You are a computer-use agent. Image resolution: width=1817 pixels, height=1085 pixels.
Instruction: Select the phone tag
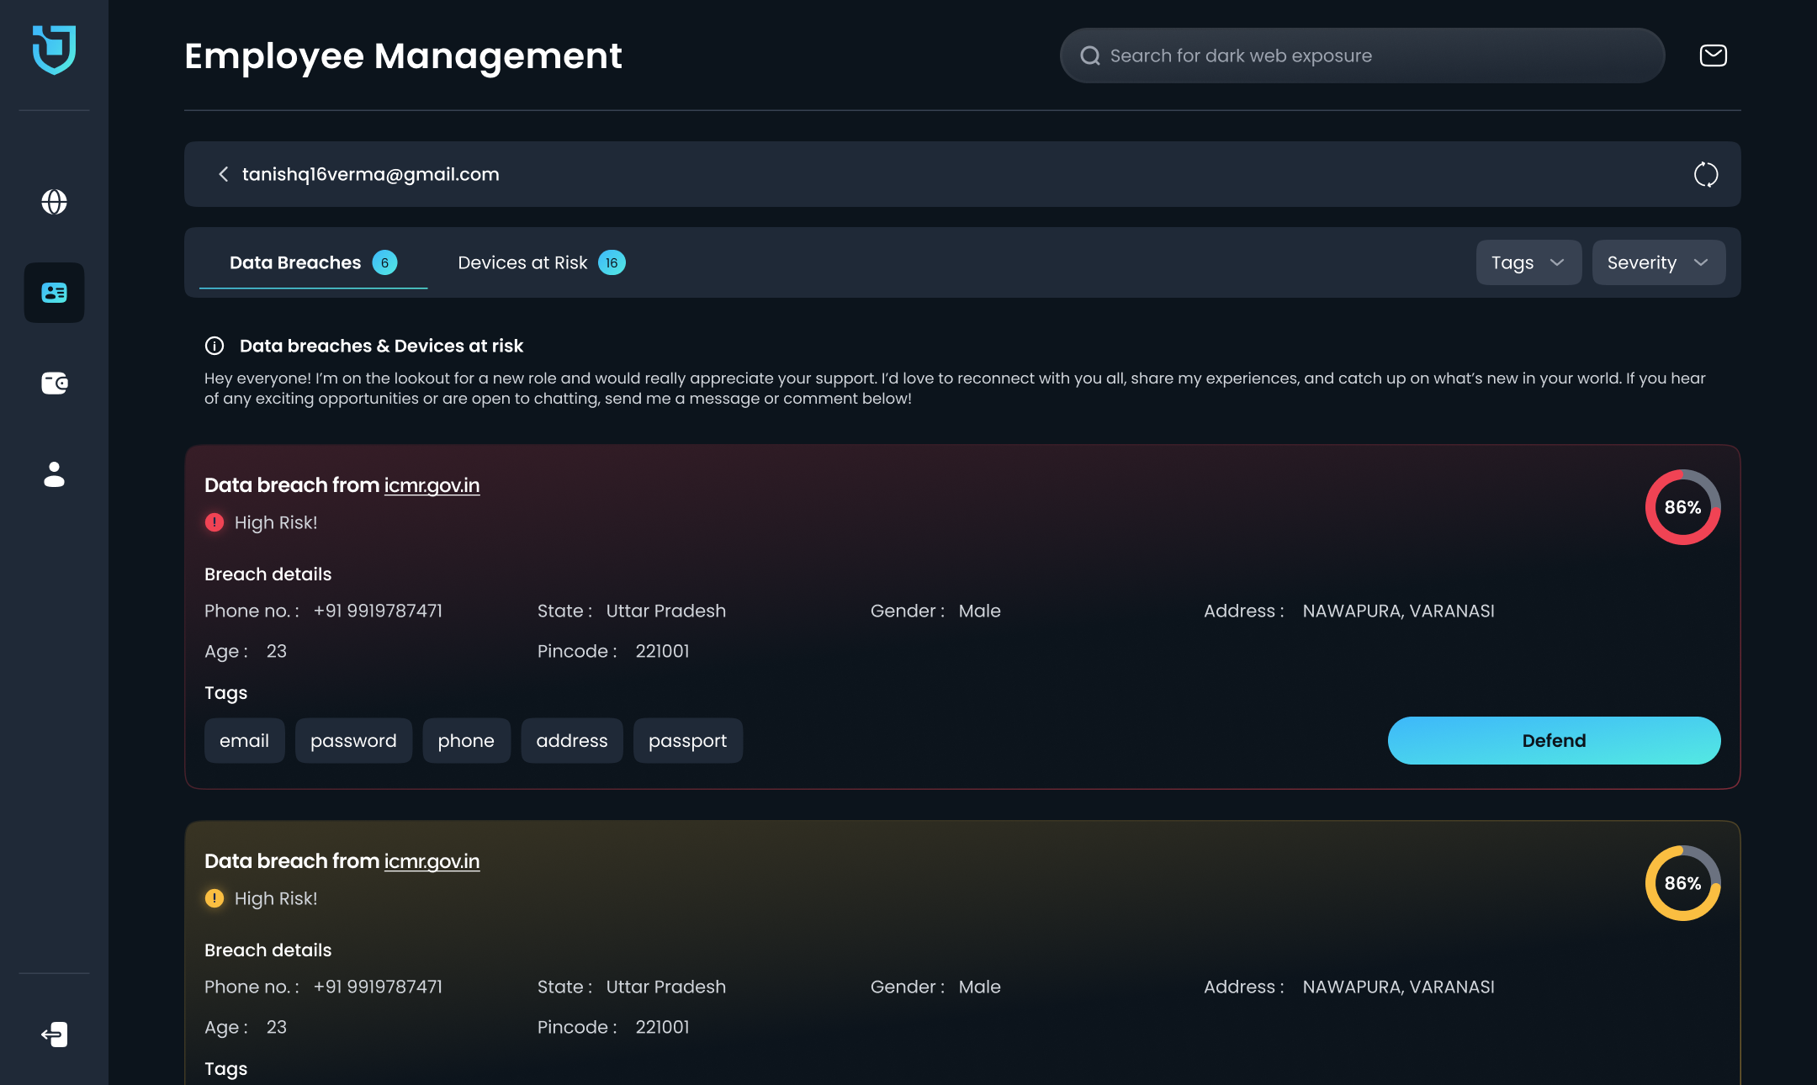coord(466,740)
